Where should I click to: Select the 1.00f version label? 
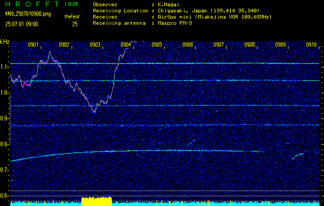71,4
